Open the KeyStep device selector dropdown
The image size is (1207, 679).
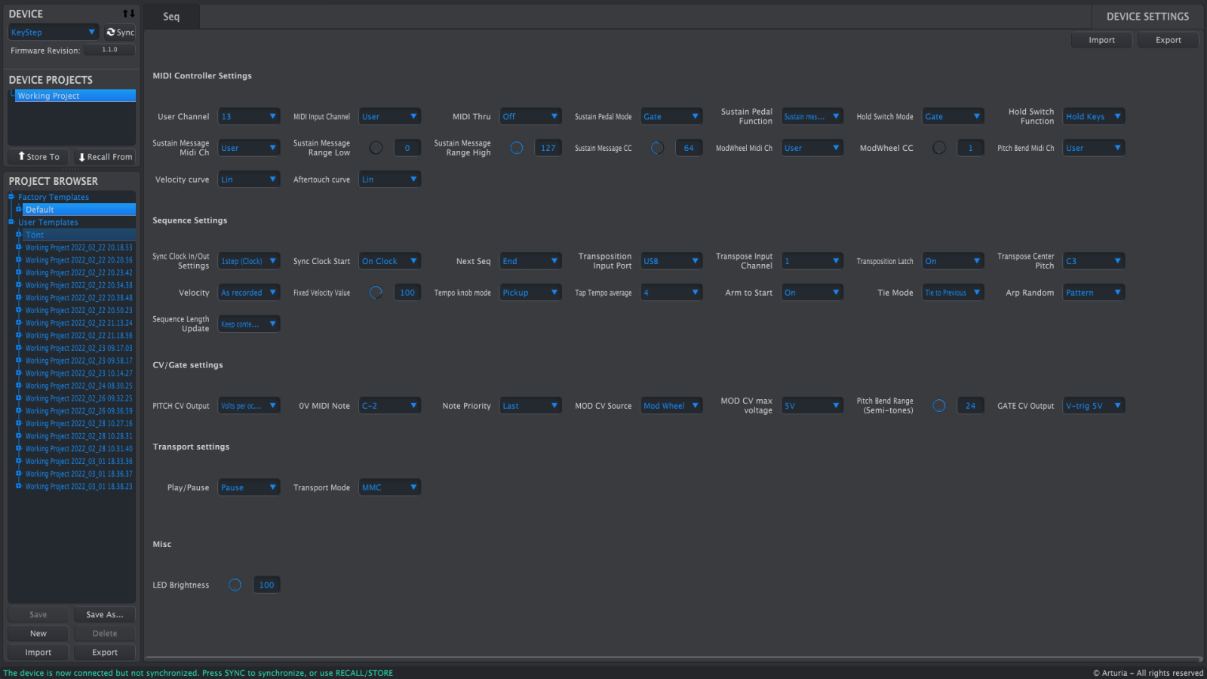[x=53, y=32]
